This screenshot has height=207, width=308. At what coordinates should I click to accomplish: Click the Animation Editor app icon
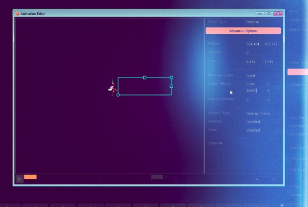pyautogui.click(x=17, y=13)
